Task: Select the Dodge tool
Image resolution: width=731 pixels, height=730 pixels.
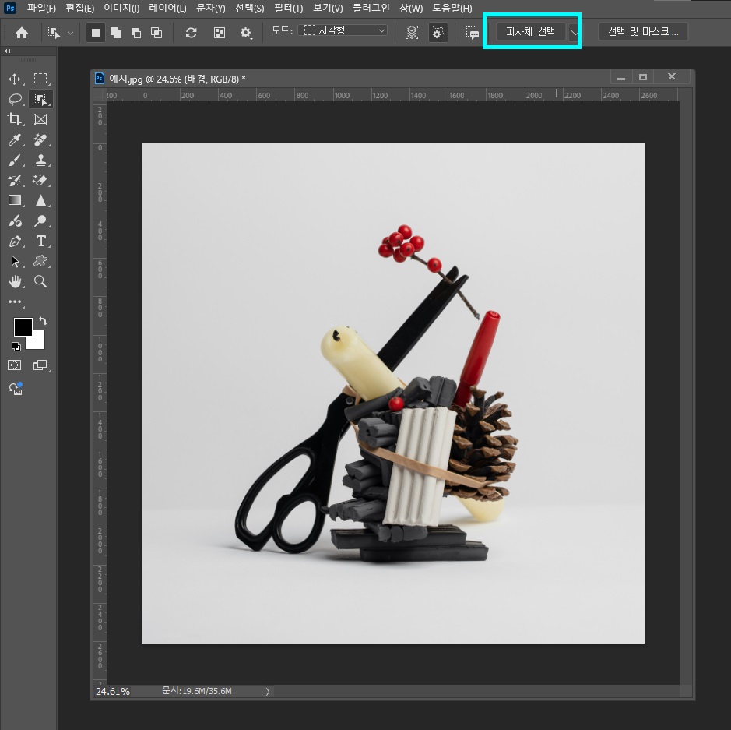Action: [40, 220]
